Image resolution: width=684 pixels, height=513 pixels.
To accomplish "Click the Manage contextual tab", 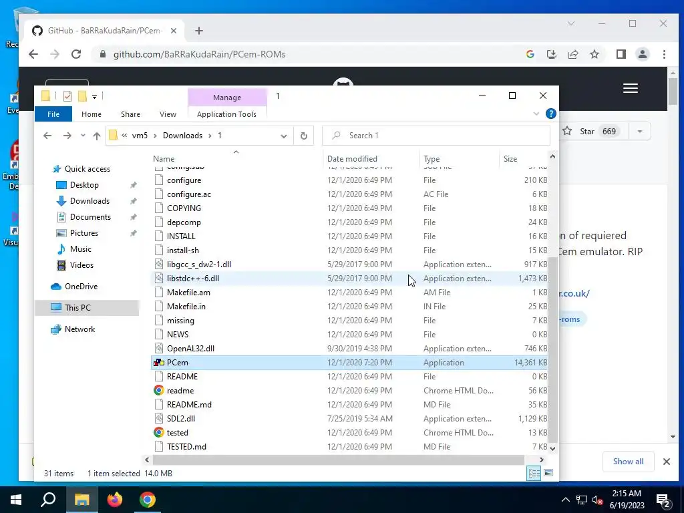I will pyautogui.click(x=227, y=98).
